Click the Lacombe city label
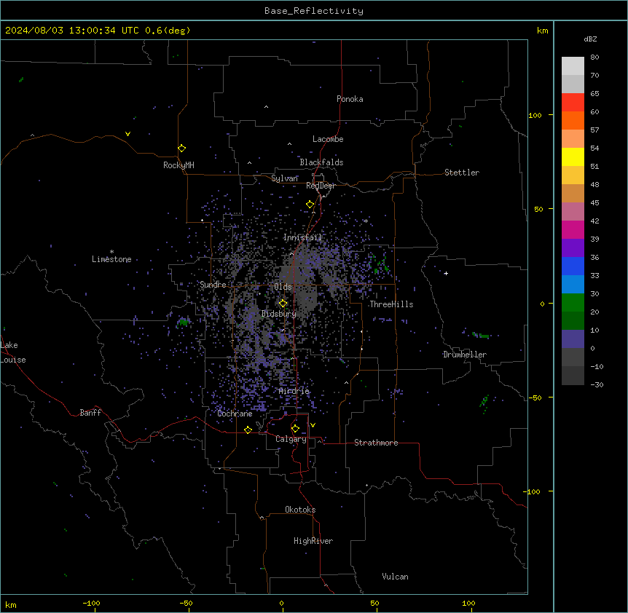 click(x=328, y=139)
